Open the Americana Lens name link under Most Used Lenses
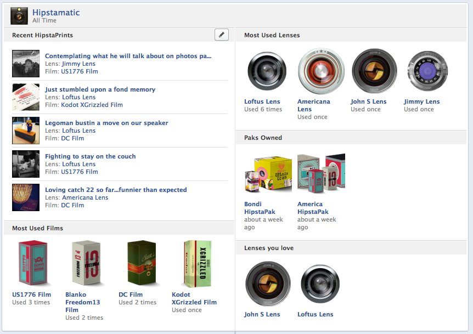The height and width of the screenshot is (334, 473). 314,105
